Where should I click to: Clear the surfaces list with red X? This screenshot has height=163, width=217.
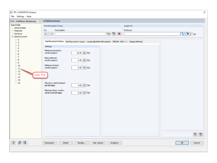[x=188, y=34]
